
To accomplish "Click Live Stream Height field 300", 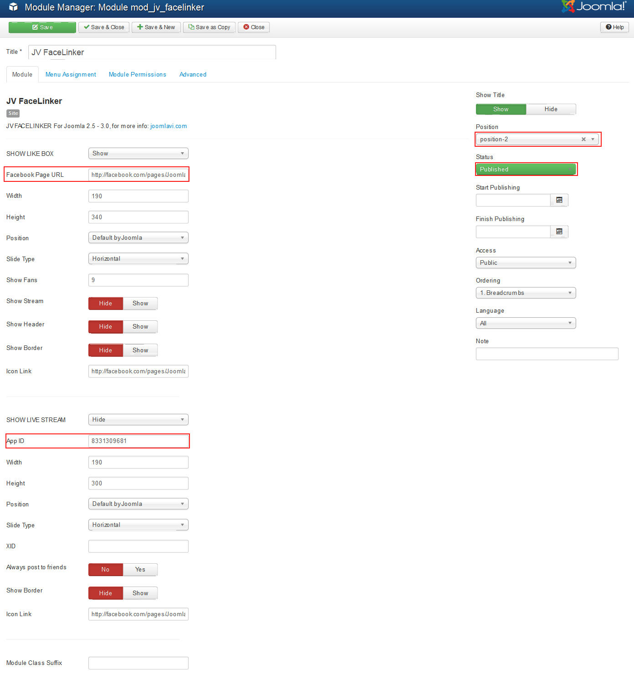I will click(x=138, y=484).
